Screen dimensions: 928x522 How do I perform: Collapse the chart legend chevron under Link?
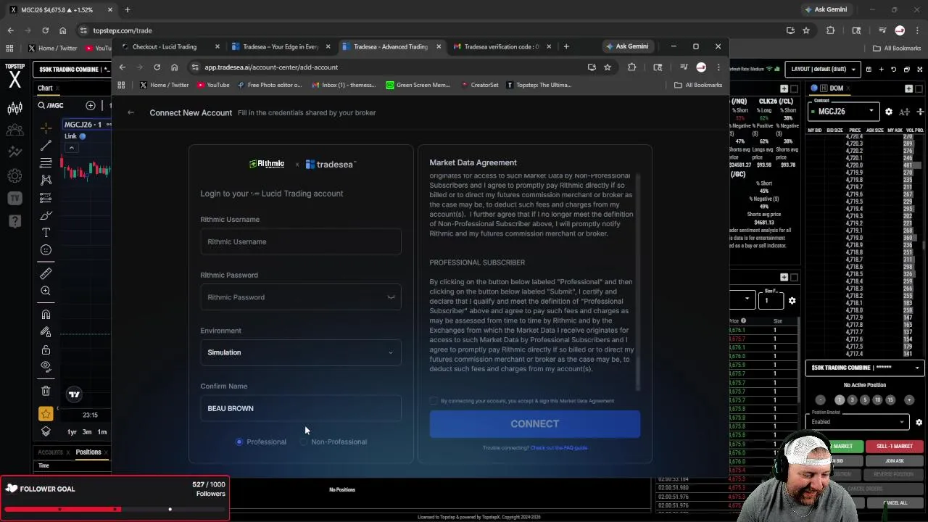tap(71, 148)
